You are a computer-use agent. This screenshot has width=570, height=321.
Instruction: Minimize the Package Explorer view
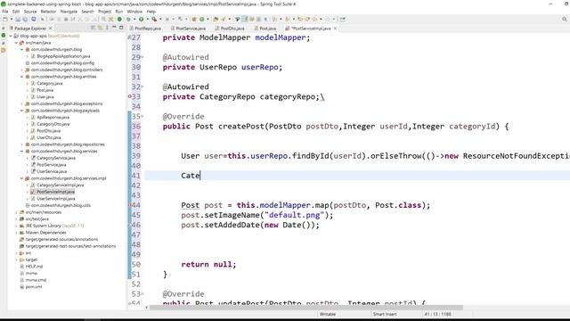[114, 28]
